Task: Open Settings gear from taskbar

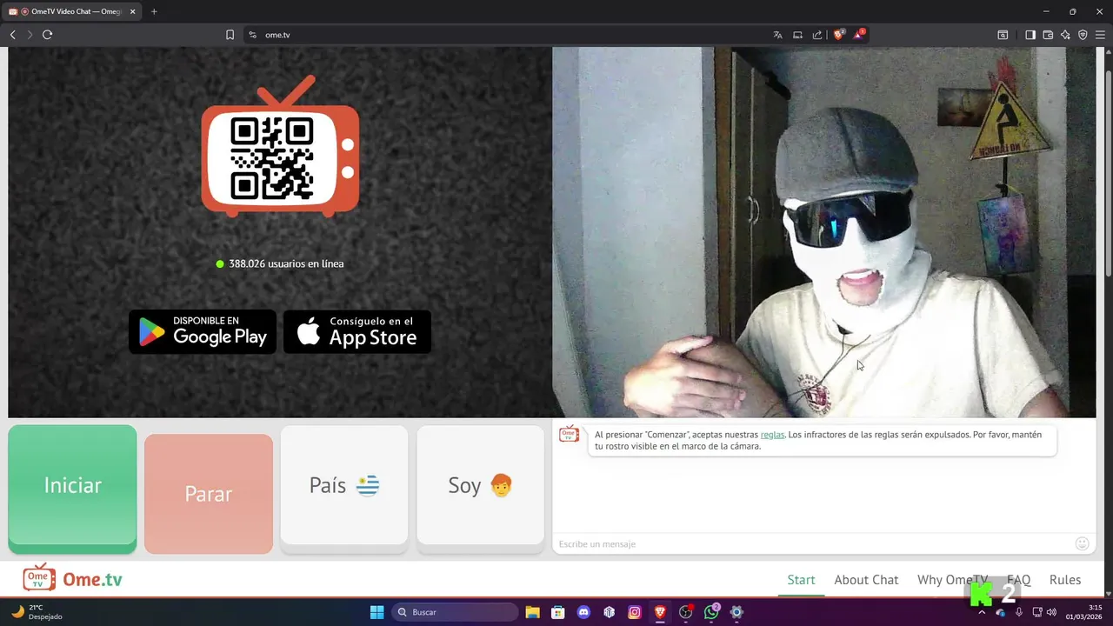Action: tap(736, 612)
